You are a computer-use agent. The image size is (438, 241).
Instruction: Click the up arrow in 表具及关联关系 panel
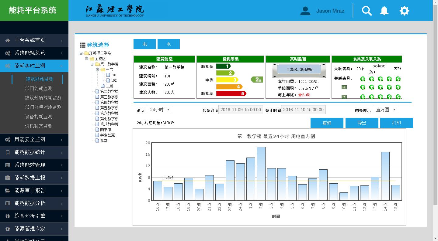344,87
